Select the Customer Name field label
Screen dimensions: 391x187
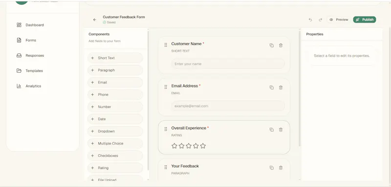186,43
